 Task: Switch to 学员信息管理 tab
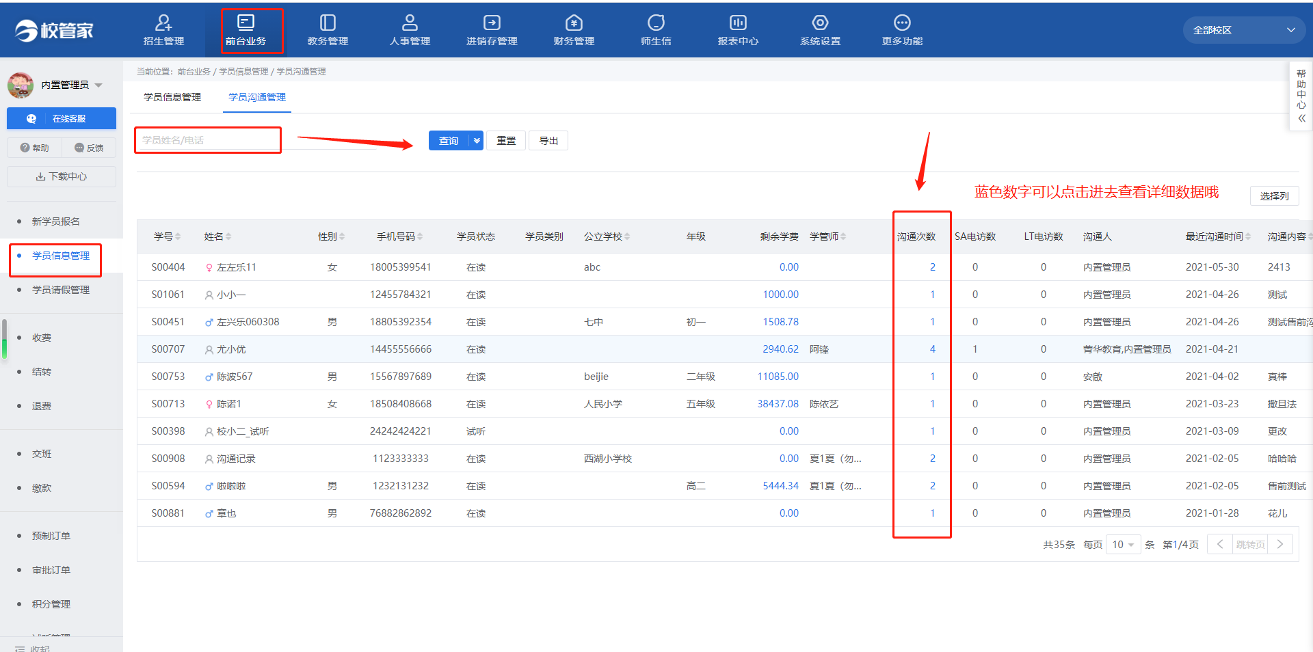pos(172,97)
